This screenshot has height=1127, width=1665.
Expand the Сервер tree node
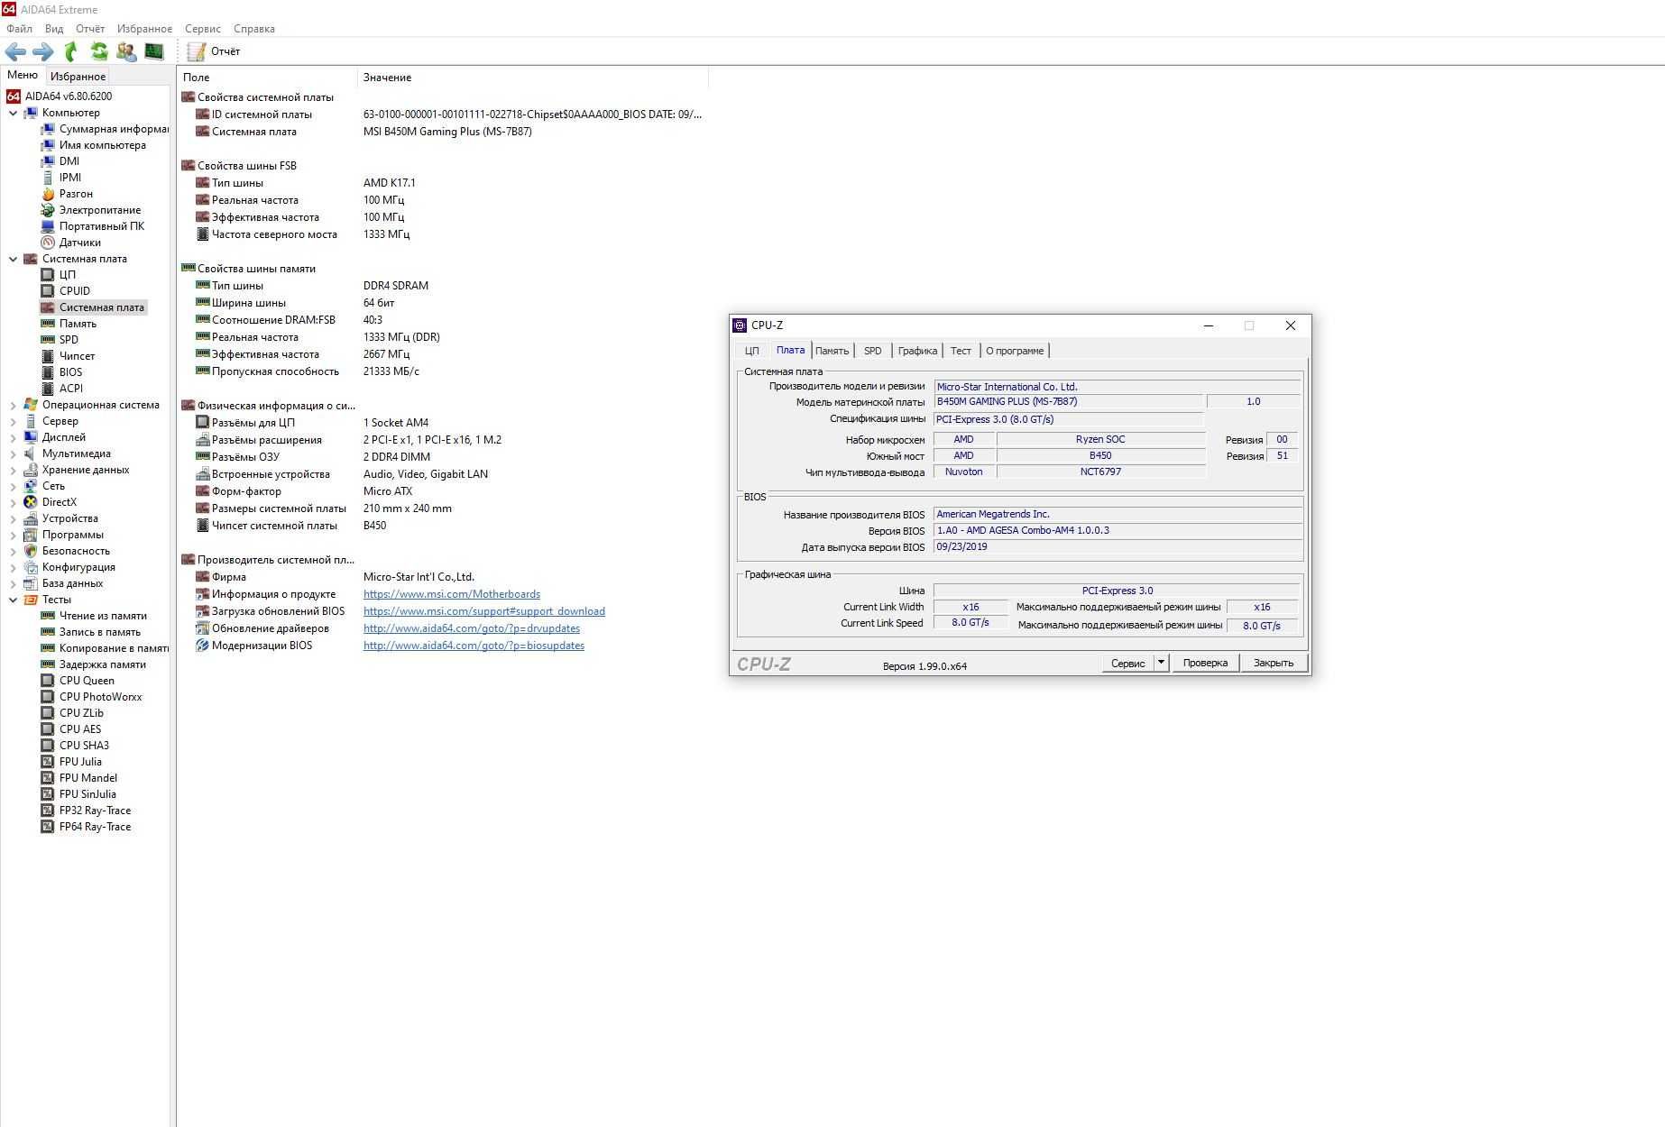(x=13, y=421)
